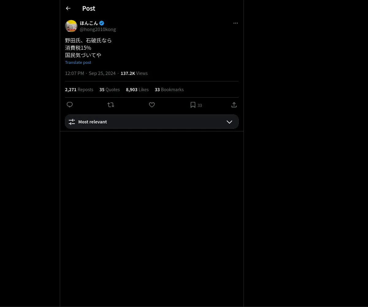Image resolution: width=368 pixels, height=307 pixels.
Task: Open the Most relevant sort dropdown
Action: [x=152, y=122]
